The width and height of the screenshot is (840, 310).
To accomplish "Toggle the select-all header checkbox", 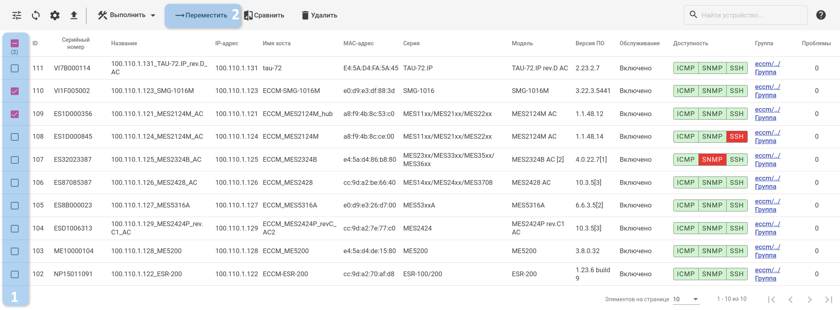I will pyautogui.click(x=15, y=43).
